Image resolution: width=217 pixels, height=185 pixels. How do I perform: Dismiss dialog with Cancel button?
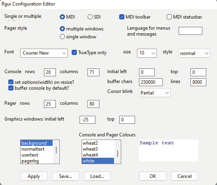coord(185,176)
